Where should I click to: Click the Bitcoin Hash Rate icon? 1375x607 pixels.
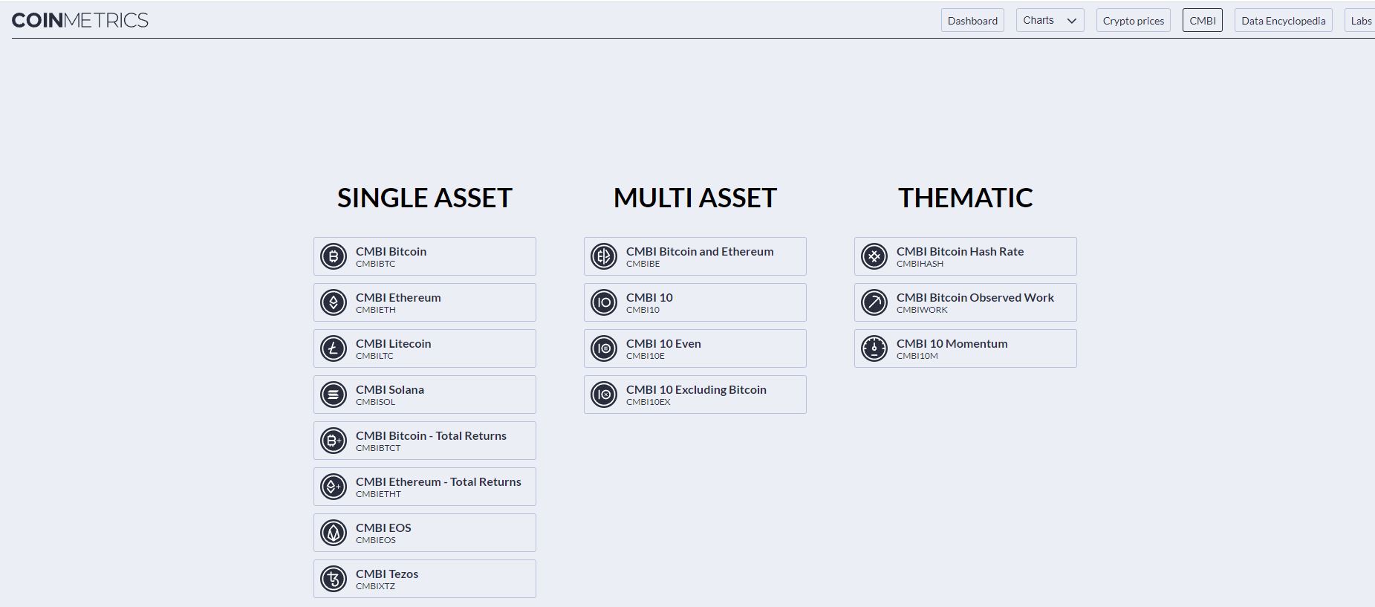pos(874,256)
